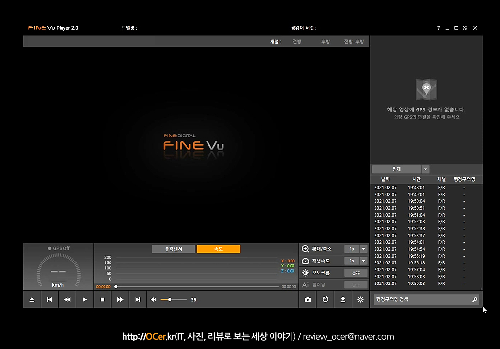Image resolution: width=500 pixels, height=349 pixels.
Task: Mute the audio speaker icon
Action: [153, 300]
